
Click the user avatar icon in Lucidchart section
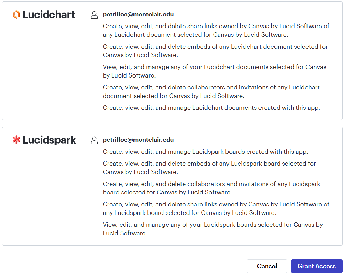94,15
